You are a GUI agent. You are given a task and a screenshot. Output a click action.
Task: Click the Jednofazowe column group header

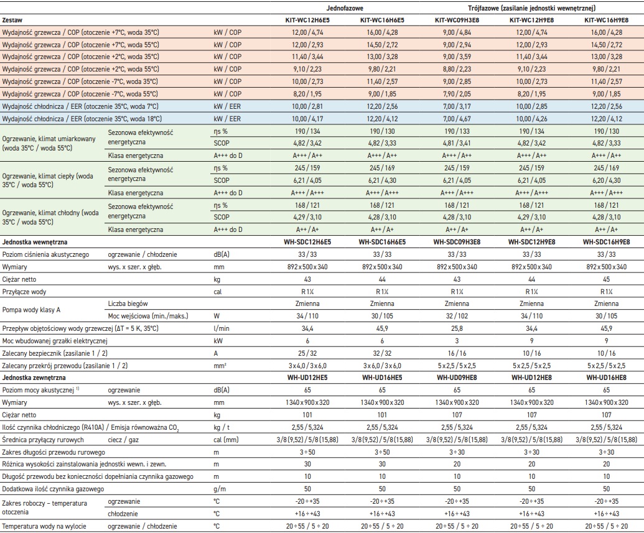point(346,7)
